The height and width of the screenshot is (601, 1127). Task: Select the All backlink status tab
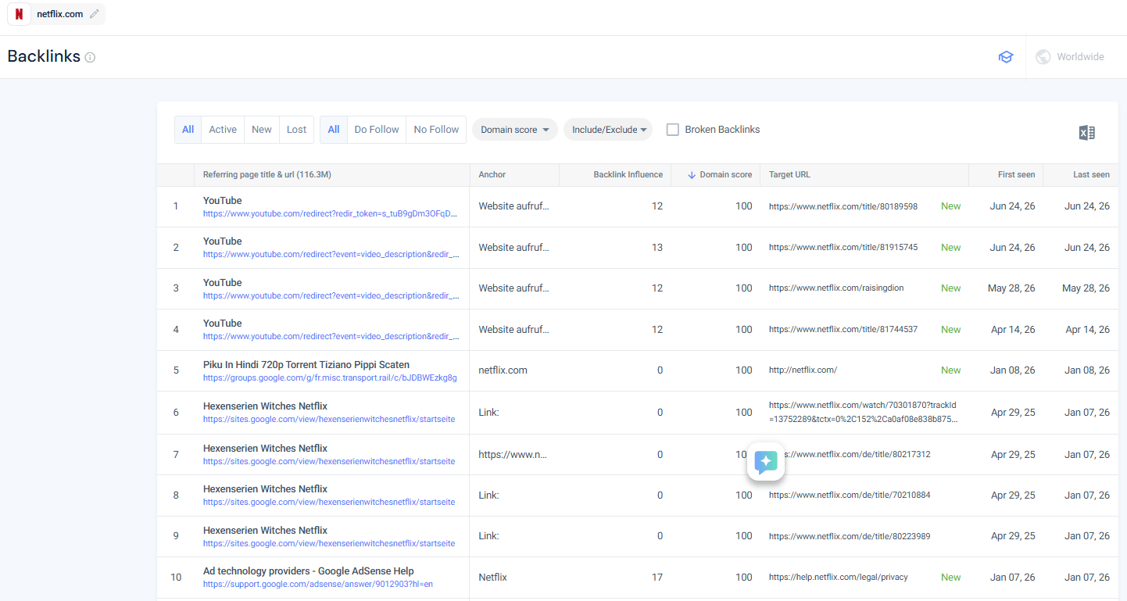[188, 130]
